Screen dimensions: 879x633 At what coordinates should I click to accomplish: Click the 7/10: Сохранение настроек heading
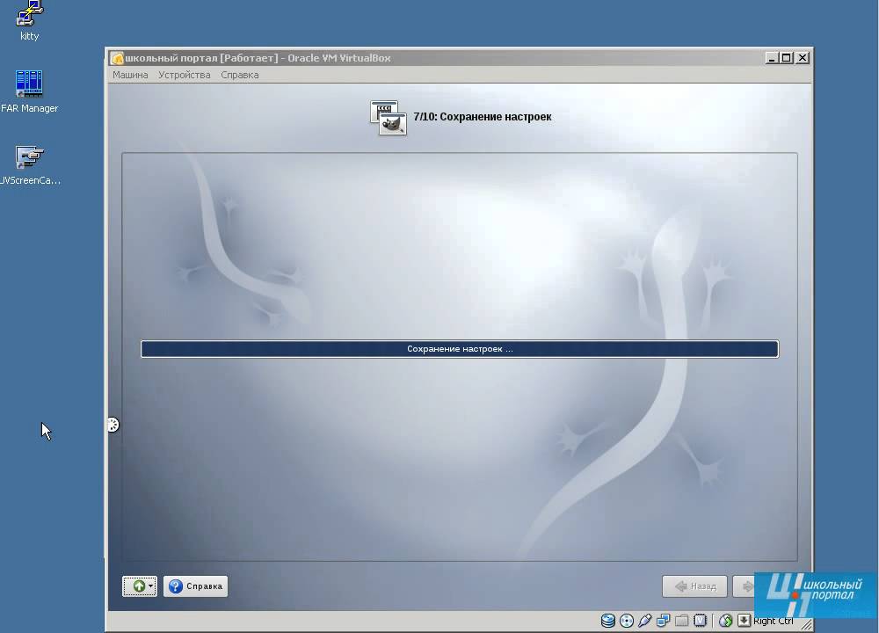(482, 117)
